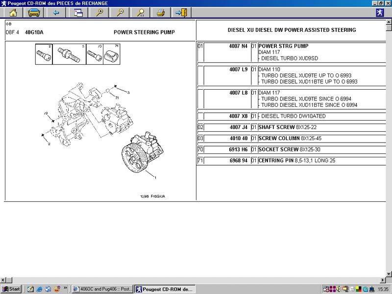Click the Peugeot lion logo icon

pyautogui.click(x=380, y=13)
